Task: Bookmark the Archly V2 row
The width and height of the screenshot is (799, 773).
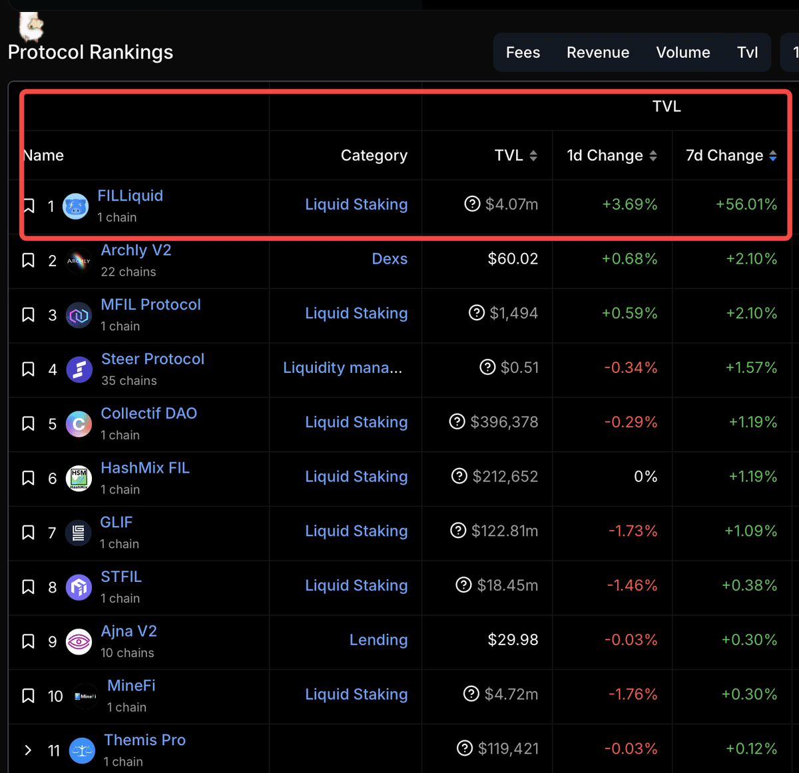Action: (28, 260)
